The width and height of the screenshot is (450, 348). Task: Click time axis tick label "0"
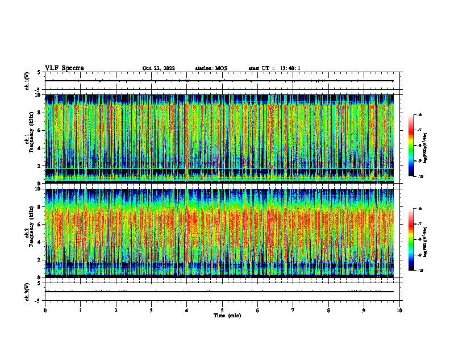coord(45,310)
